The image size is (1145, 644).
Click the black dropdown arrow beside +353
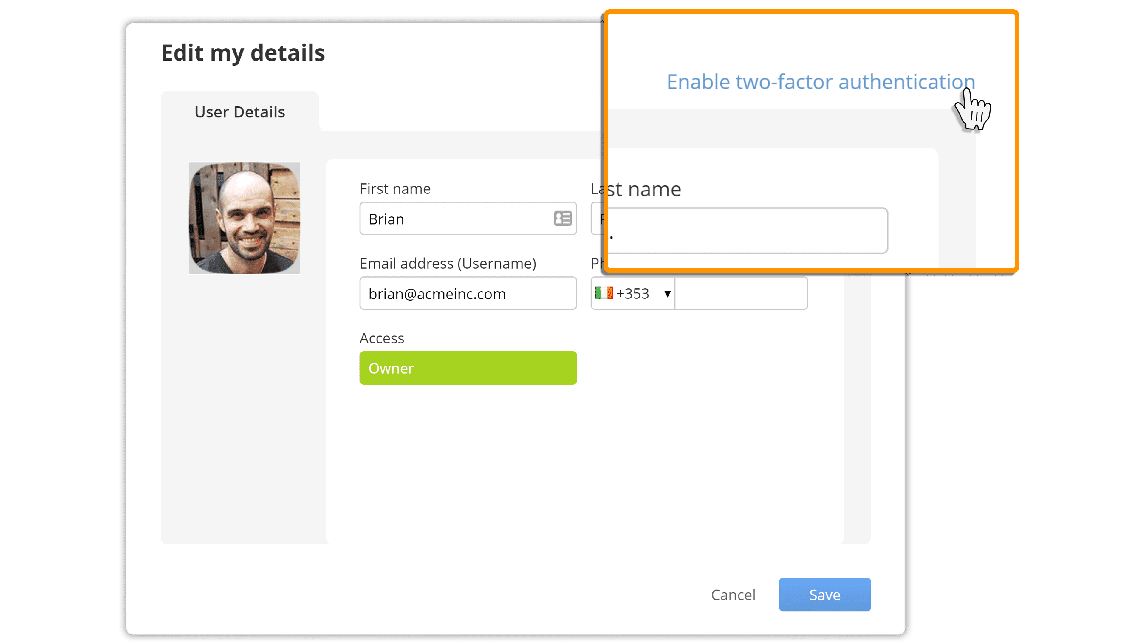tap(667, 294)
